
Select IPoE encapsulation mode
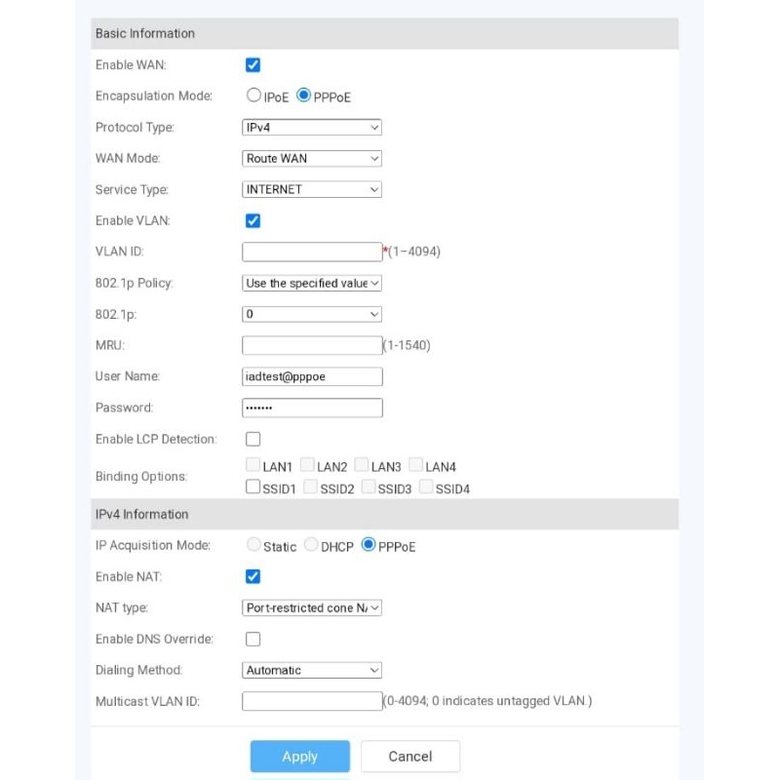click(254, 96)
